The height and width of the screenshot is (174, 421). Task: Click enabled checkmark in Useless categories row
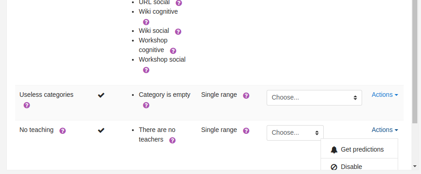101,95
